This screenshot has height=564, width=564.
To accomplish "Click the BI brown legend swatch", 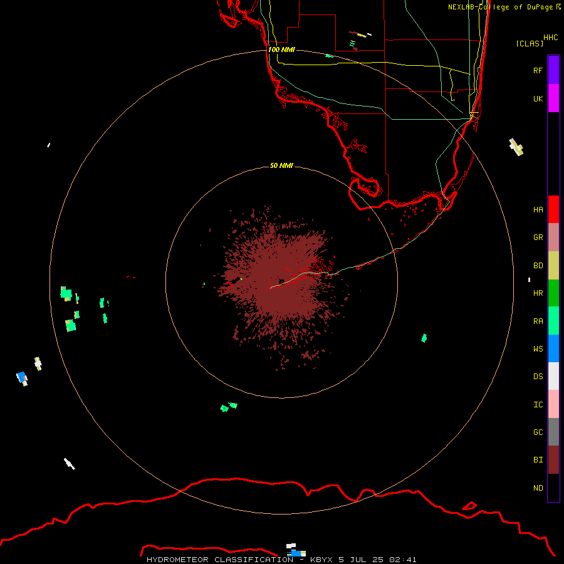I will point(553,460).
